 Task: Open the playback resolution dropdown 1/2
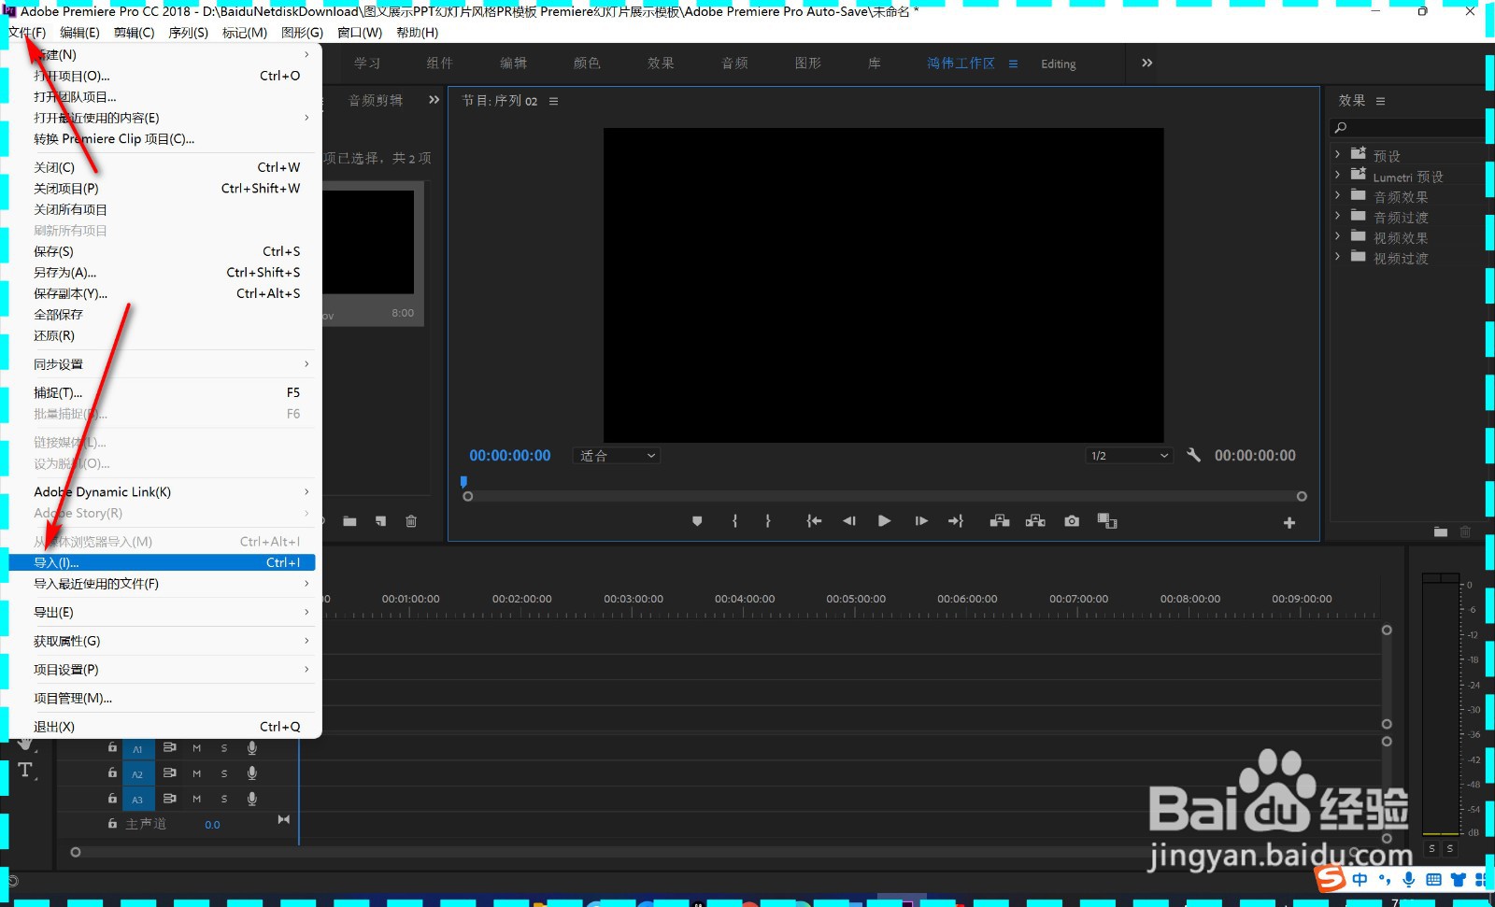coord(1130,456)
